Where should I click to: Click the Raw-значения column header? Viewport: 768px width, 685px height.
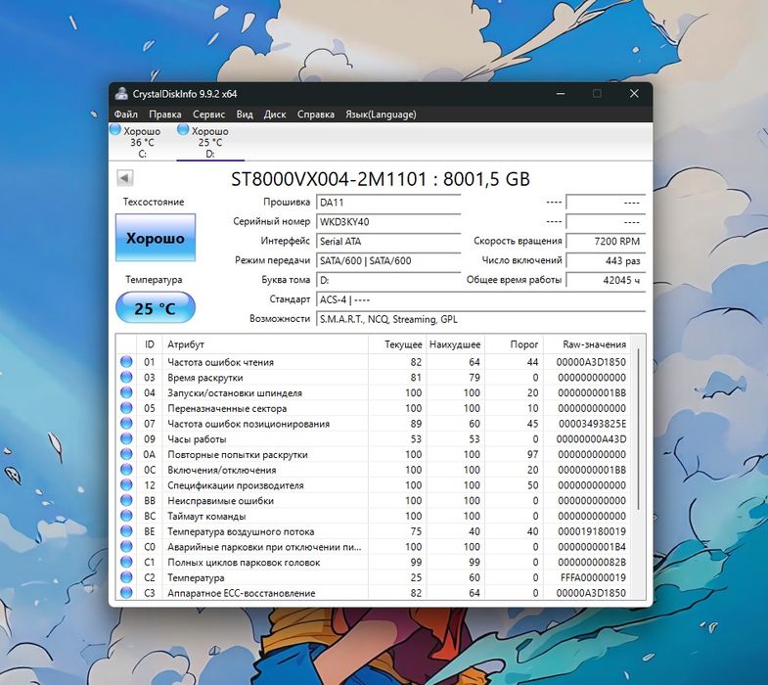pos(587,344)
